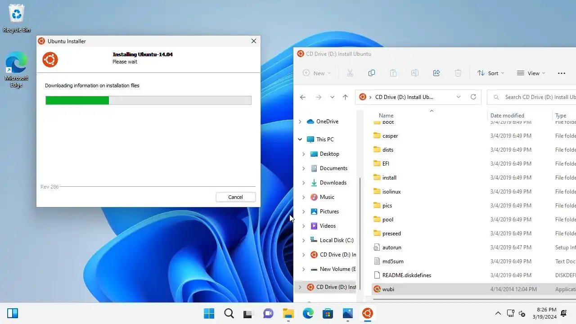Sort by the Name column header
576x324 pixels.
click(x=386, y=116)
